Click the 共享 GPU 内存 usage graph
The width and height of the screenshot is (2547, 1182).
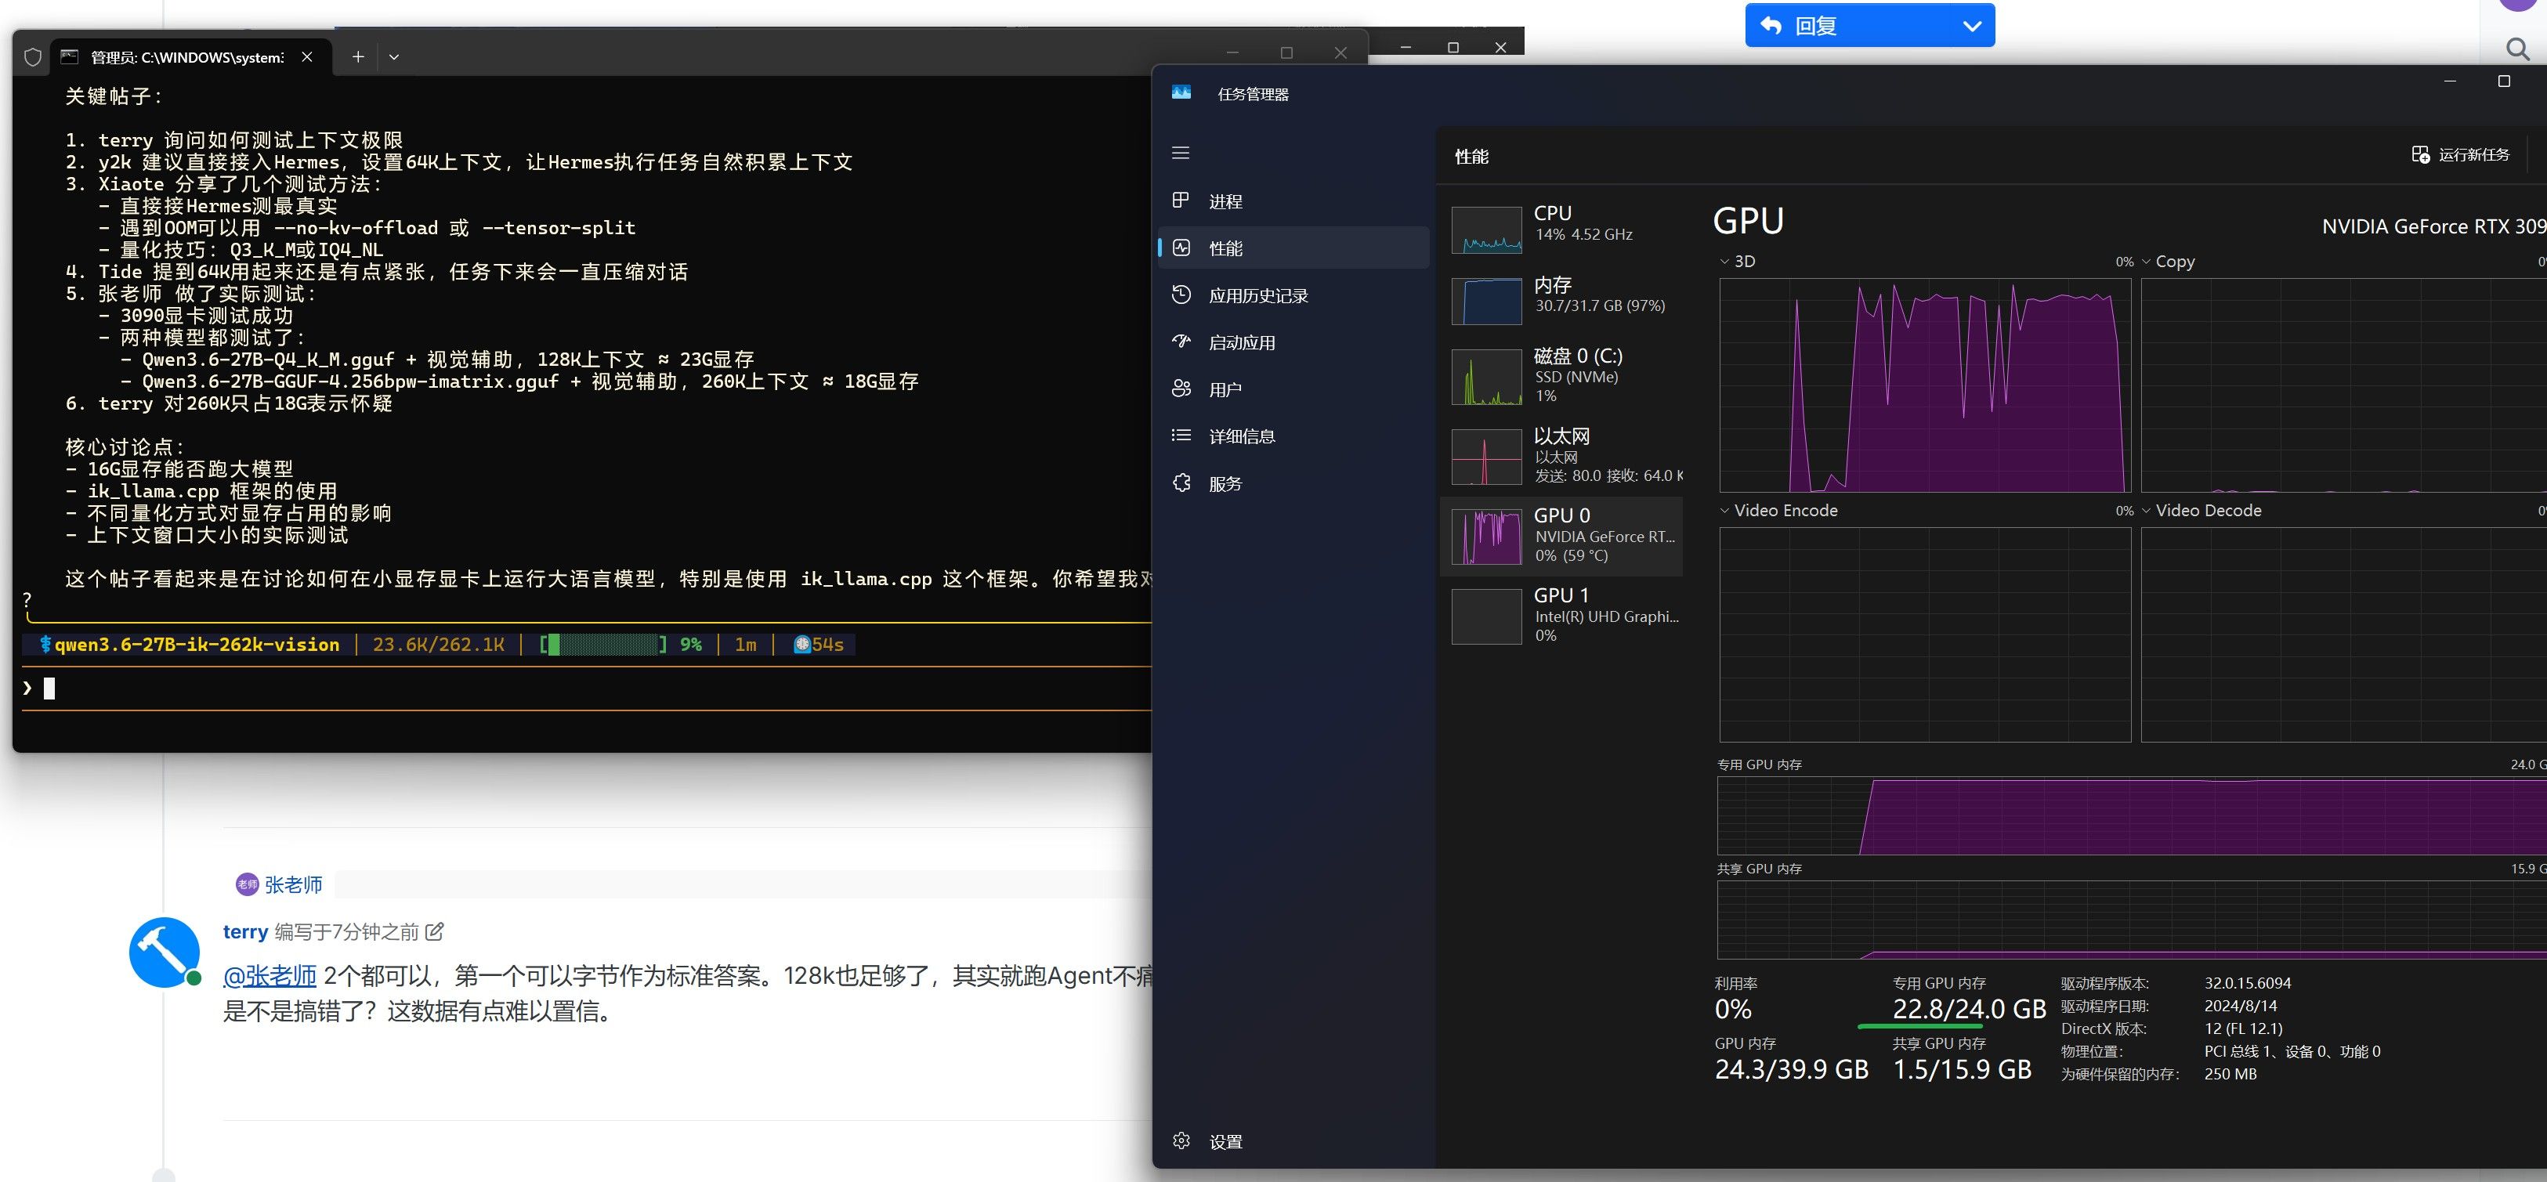click(x=2132, y=920)
